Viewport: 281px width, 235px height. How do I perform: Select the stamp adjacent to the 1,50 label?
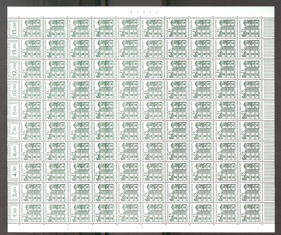31,213
